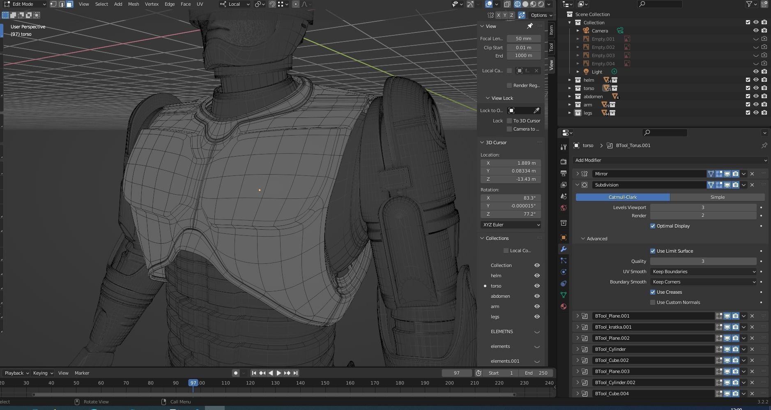Viewport: 771px width, 410px height.
Task: Enable Render Region checkbox
Action: click(x=509, y=85)
